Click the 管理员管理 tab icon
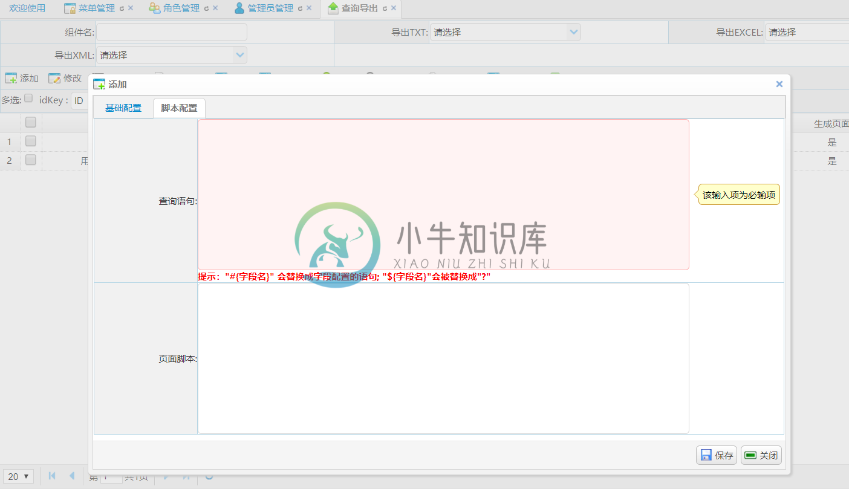 (239, 8)
